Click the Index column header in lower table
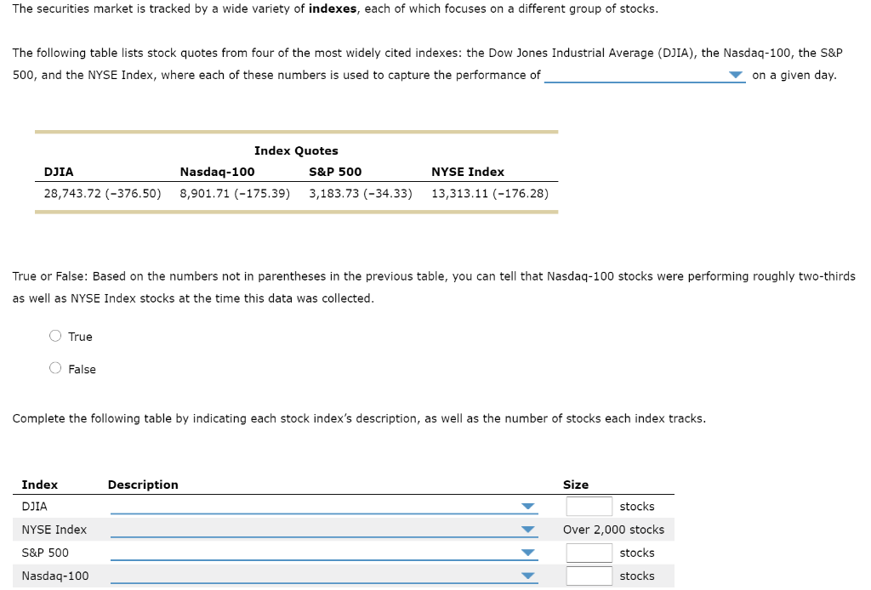This screenshot has height=590, width=871. (39, 485)
